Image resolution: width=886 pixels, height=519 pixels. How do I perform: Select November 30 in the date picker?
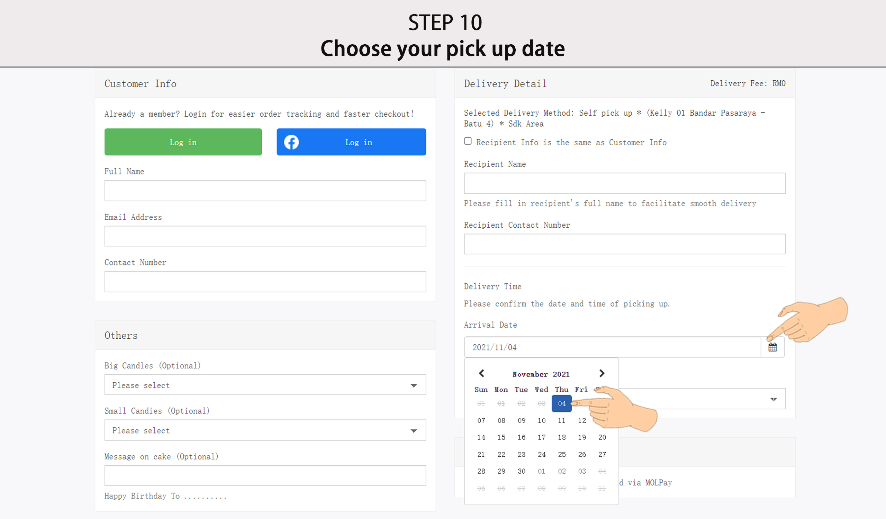522,472
